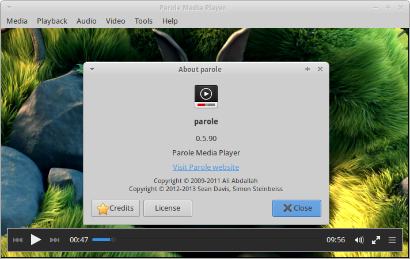
Task: Open the Audio menu
Action: click(x=86, y=21)
